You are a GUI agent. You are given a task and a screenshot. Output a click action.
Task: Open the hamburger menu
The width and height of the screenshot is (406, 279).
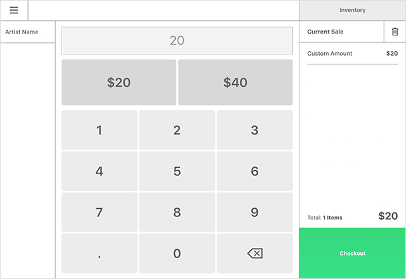click(x=14, y=10)
